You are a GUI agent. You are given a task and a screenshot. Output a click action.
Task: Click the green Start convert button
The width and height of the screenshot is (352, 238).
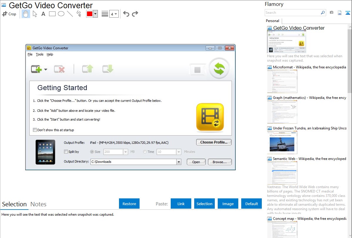(x=219, y=68)
